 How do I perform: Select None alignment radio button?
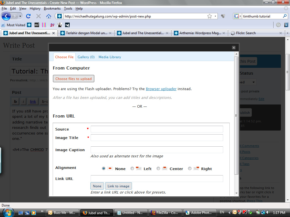(104, 168)
